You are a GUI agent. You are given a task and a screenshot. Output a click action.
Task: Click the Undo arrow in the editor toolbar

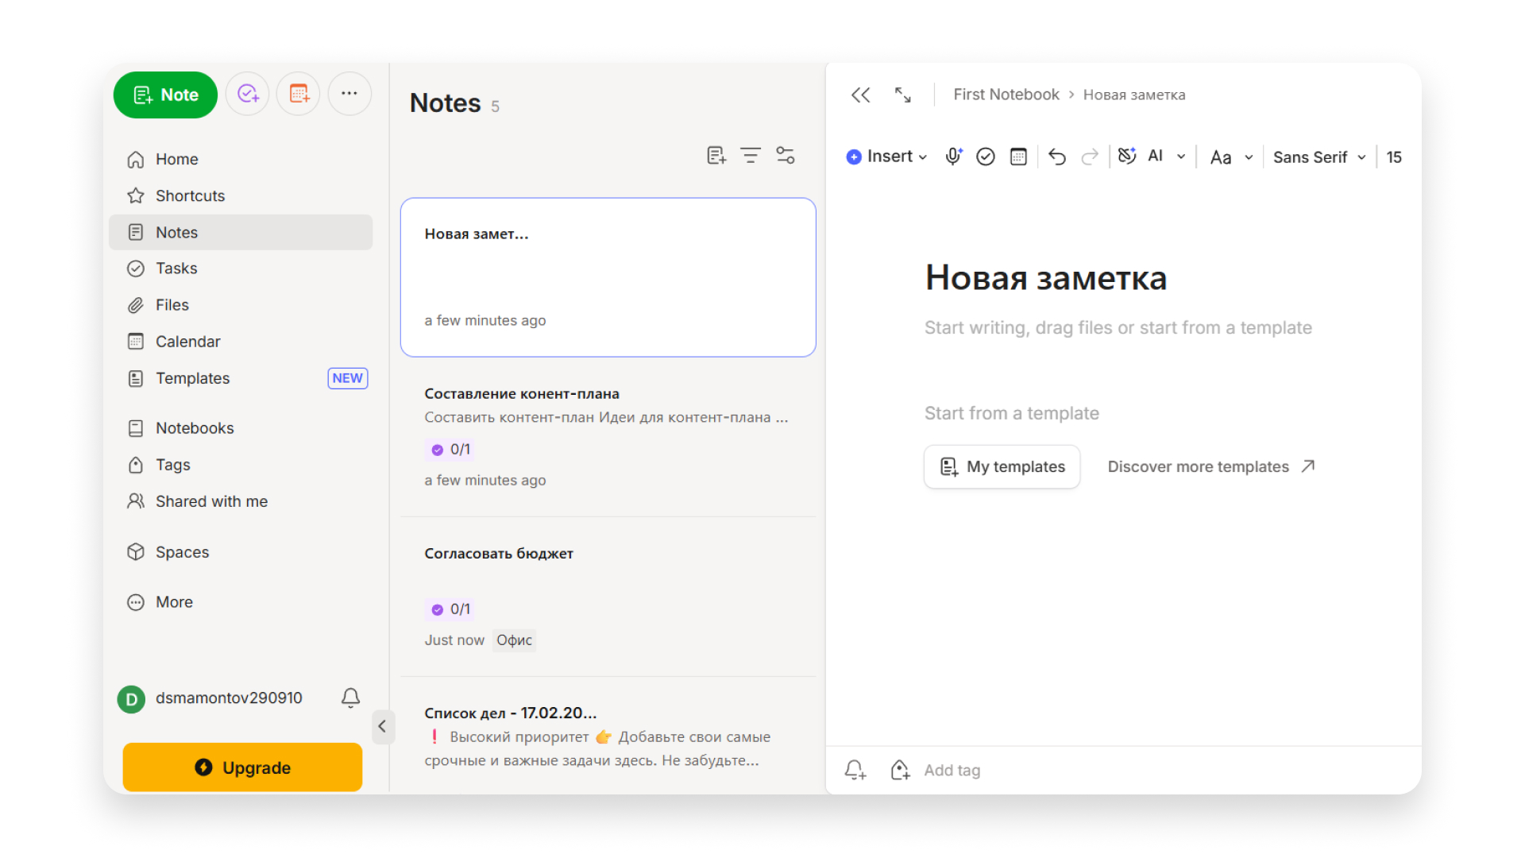coord(1057,157)
